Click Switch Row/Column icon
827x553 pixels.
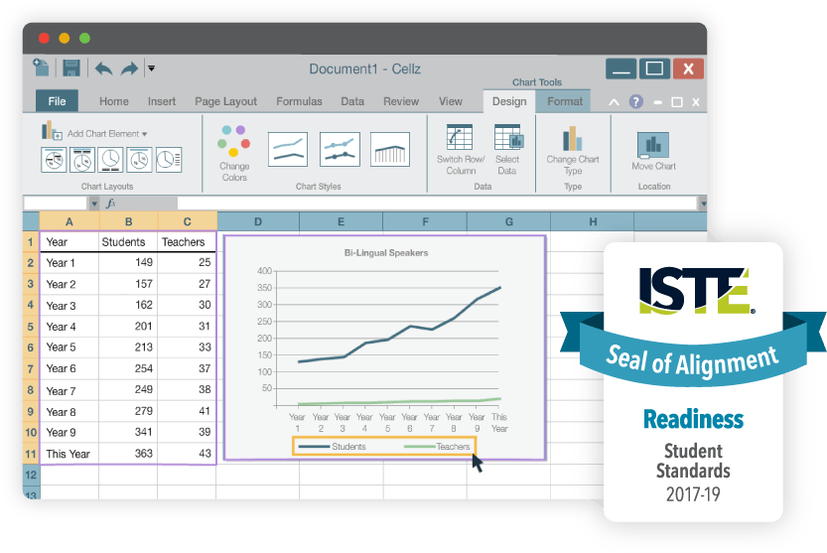pyautogui.click(x=460, y=138)
